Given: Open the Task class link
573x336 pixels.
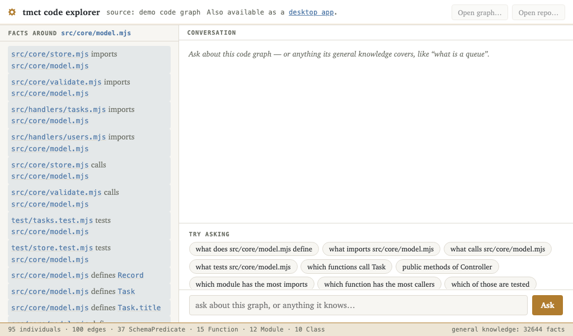Looking at the screenshot, I should [126, 291].
